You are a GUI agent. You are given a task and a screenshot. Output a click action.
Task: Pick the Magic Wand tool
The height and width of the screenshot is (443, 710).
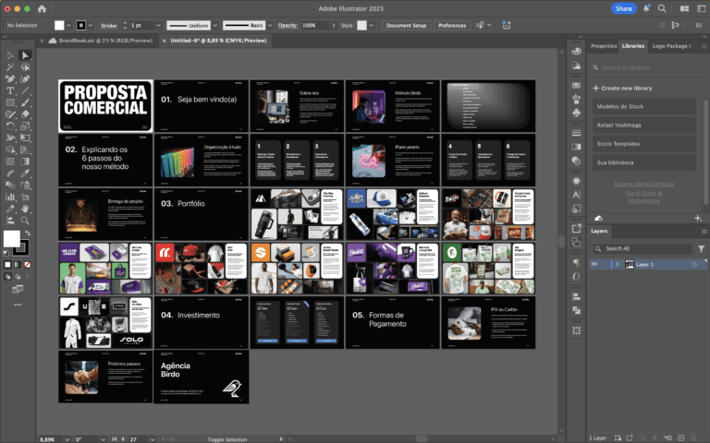(10, 67)
